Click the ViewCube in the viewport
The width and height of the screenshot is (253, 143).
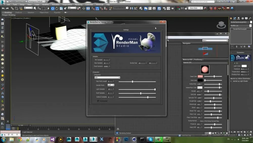point(221,25)
